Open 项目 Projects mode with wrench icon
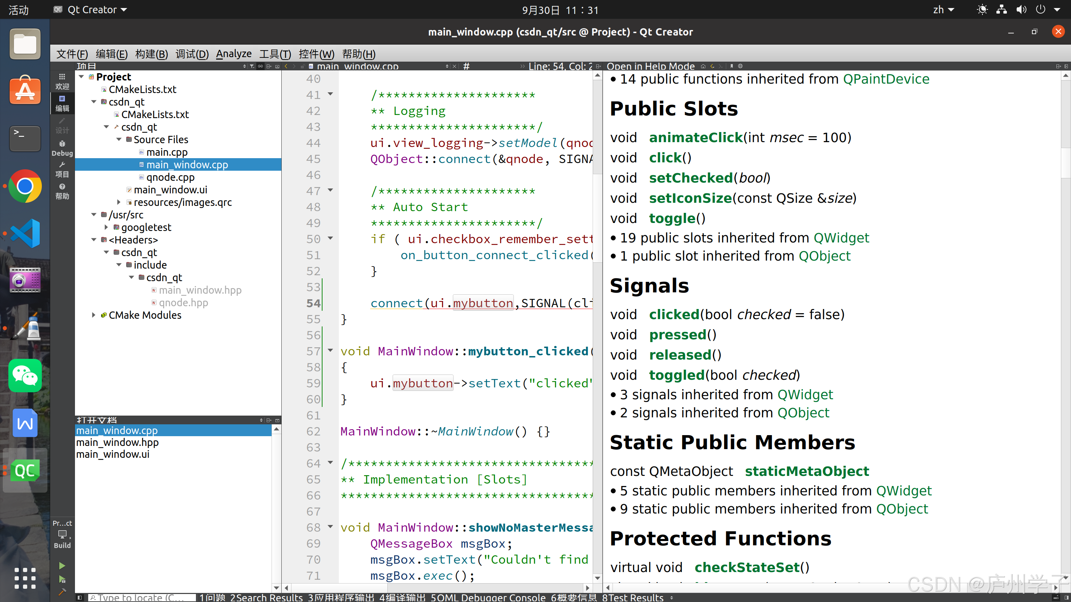The height and width of the screenshot is (602, 1071). point(62,170)
